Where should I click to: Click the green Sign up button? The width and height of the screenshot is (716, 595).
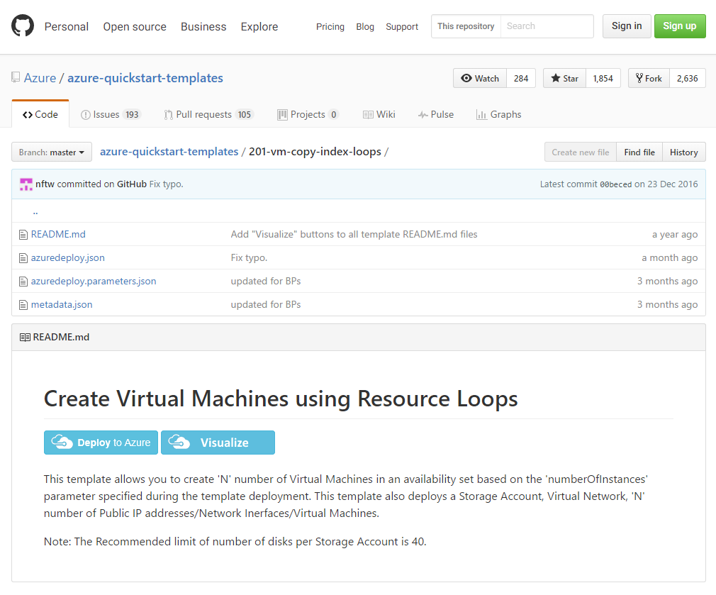[680, 26]
